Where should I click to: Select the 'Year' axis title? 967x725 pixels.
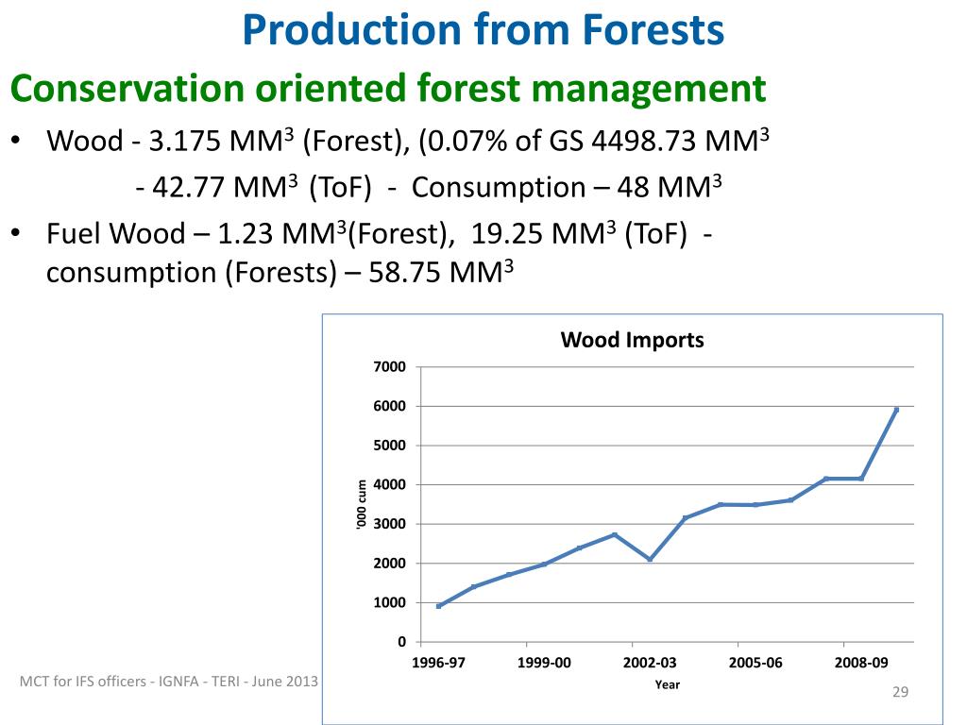point(668,685)
